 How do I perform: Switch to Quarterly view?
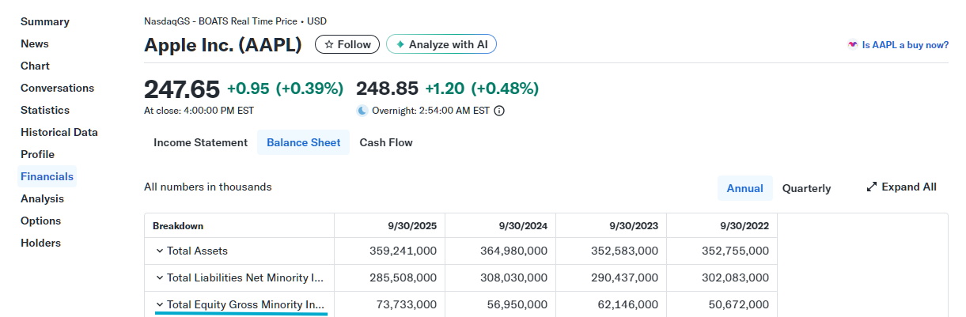pyautogui.click(x=806, y=188)
